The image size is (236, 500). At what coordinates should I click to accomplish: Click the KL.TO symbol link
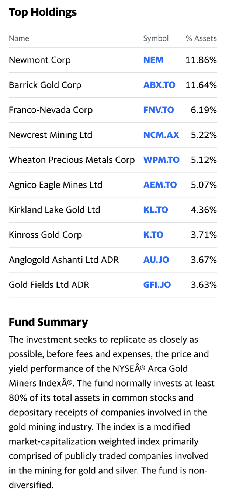tap(156, 210)
